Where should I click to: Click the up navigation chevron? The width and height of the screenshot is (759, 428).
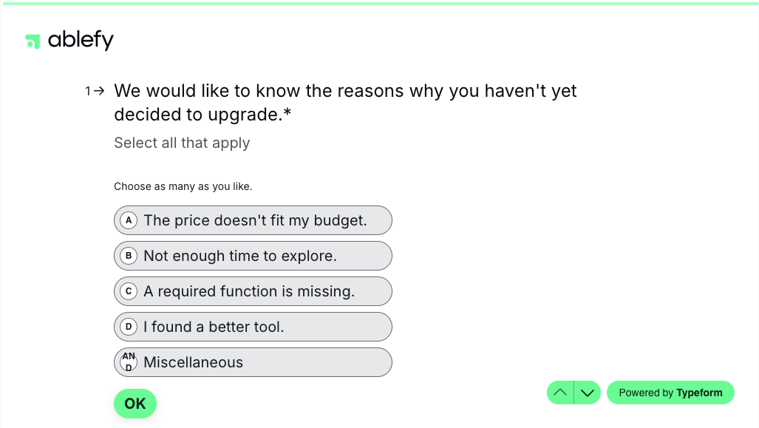pos(560,393)
